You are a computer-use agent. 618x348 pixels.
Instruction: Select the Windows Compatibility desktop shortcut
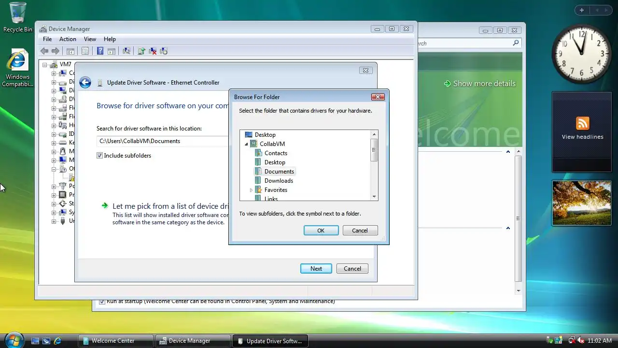point(18,68)
